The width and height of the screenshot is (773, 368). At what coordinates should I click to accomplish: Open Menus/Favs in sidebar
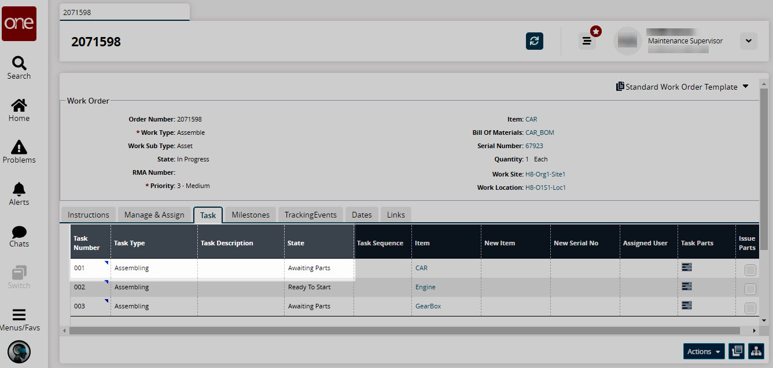(x=19, y=320)
